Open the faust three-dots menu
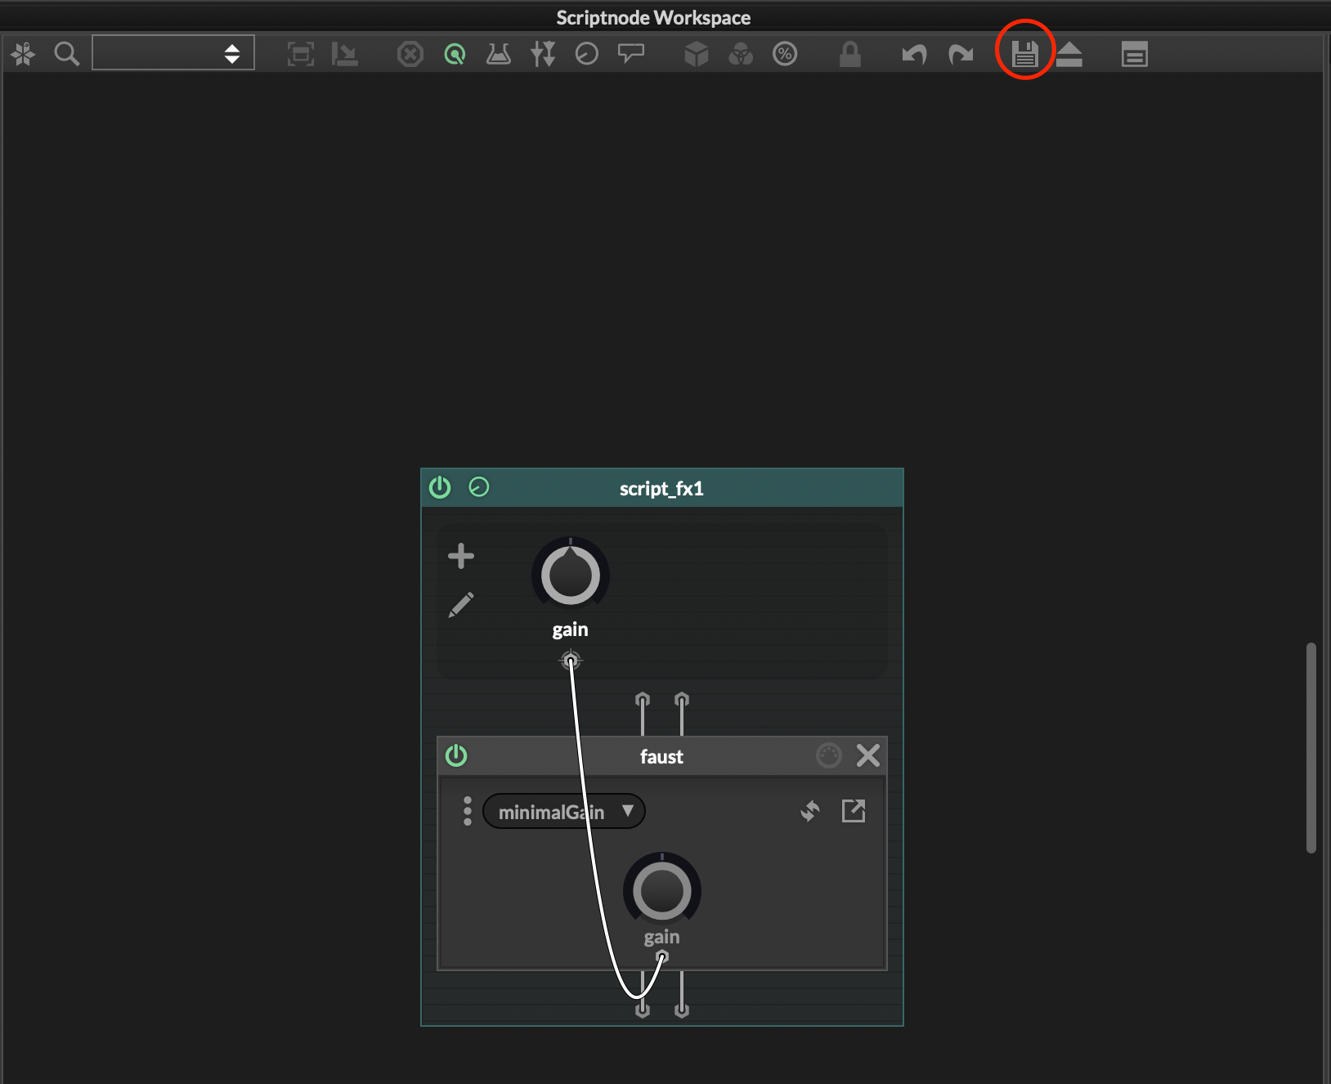This screenshot has height=1084, width=1331. [x=468, y=811]
